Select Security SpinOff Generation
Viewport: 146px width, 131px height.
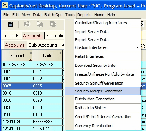(x=103, y=83)
